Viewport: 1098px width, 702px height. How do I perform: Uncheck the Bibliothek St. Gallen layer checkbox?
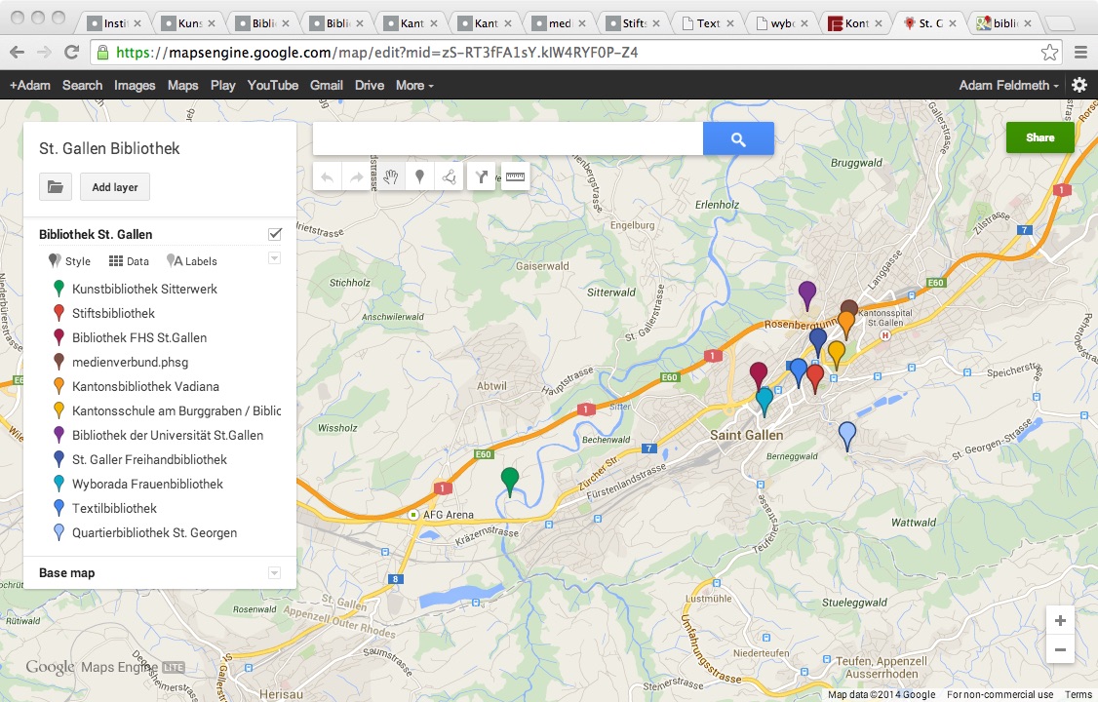[x=275, y=234]
